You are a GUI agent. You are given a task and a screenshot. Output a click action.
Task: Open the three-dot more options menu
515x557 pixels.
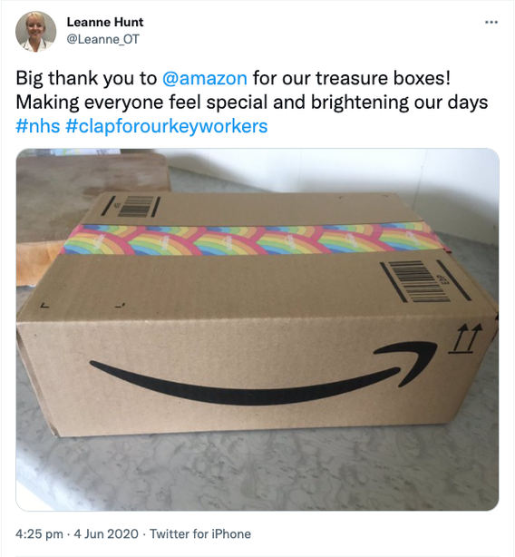pos(491,23)
